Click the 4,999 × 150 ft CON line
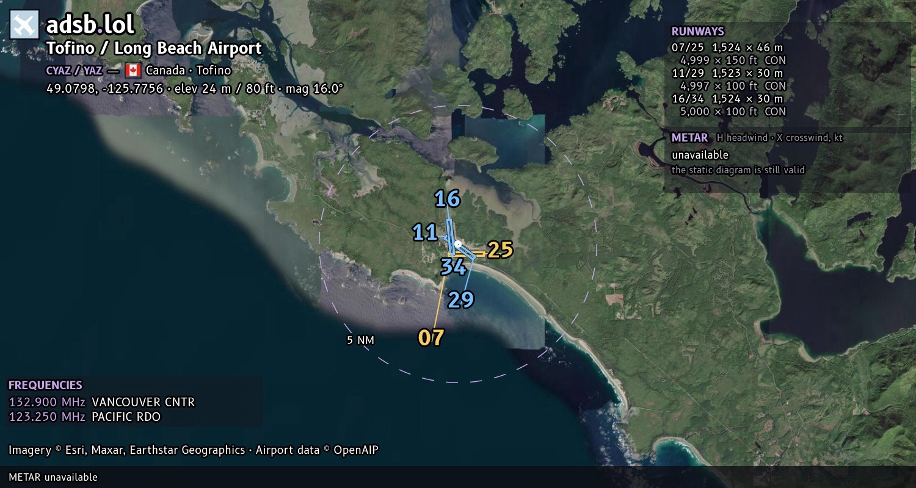The image size is (916, 488). 733,60
